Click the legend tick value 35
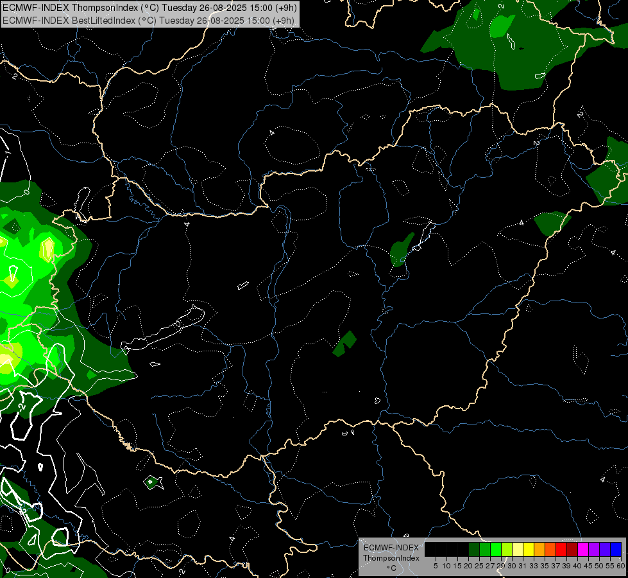The height and width of the screenshot is (578, 628). [545, 566]
